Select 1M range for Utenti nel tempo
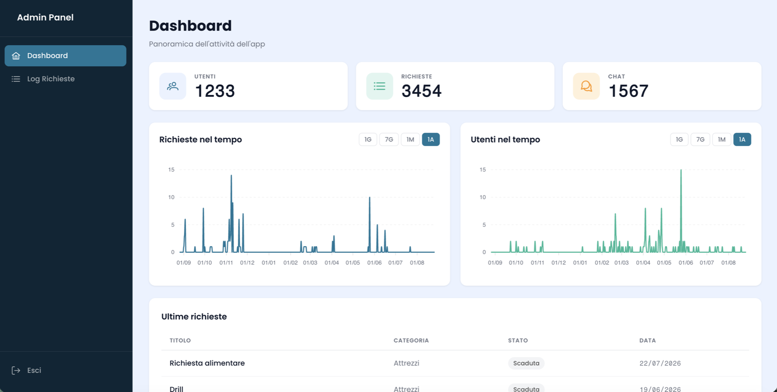This screenshot has height=392, width=777. [722, 140]
